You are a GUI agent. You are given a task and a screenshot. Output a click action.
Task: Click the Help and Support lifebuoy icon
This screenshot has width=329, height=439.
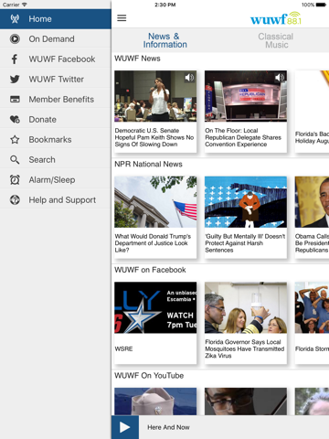coord(15,200)
